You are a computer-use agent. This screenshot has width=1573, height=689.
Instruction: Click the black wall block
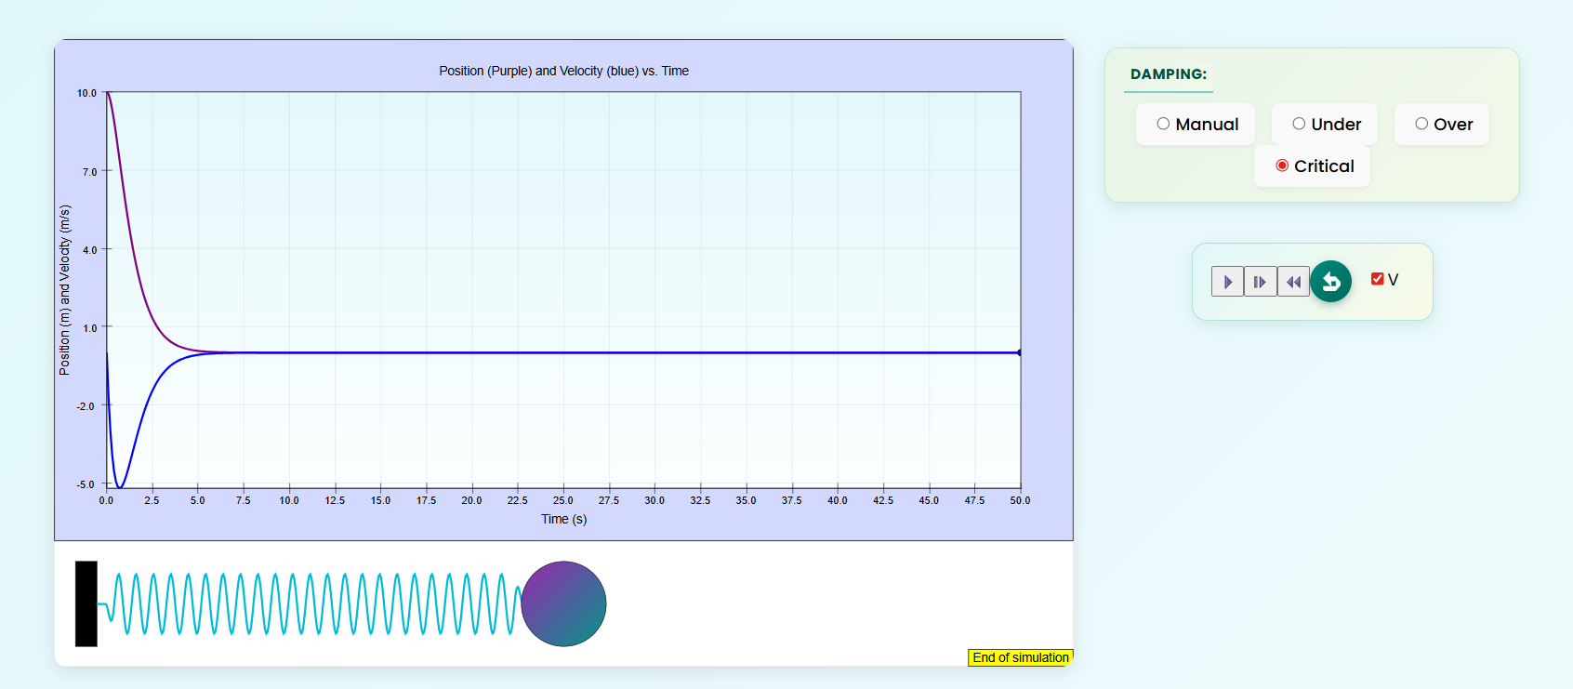click(x=86, y=603)
